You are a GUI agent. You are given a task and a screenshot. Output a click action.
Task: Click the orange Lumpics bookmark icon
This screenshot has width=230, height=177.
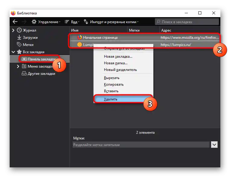tap(80, 44)
